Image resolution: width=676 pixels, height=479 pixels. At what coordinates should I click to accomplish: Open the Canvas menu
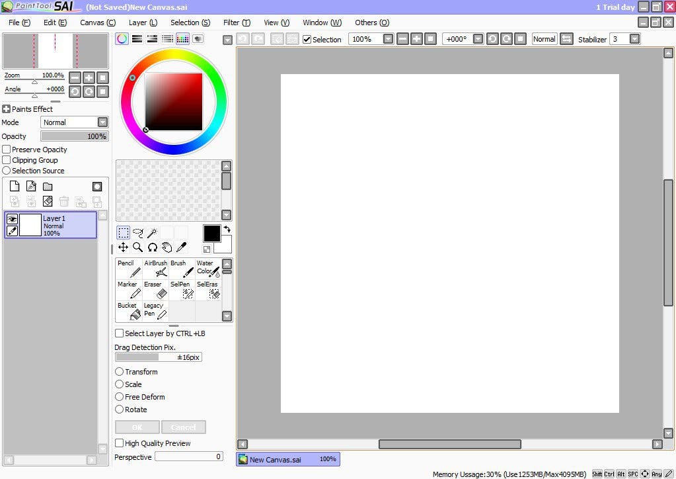96,22
